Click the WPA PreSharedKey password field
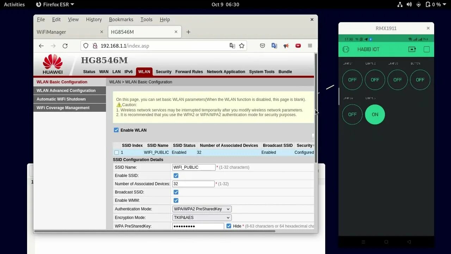The width and height of the screenshot is (451, 254). click(x=198, y=226)
